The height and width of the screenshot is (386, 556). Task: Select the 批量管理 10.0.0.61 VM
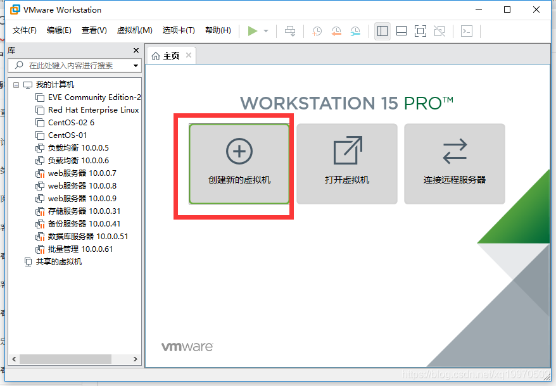tap(80, 249)
